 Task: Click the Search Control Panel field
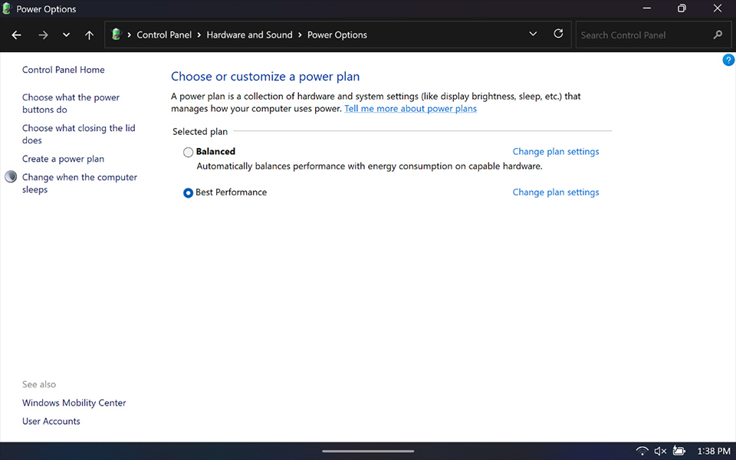pos(644,35)
